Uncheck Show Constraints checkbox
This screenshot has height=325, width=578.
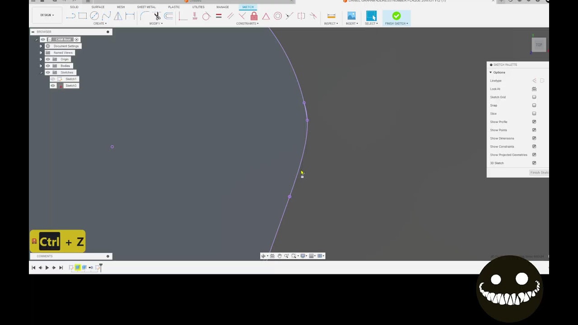pyautogui.click(x=534, y=146)
